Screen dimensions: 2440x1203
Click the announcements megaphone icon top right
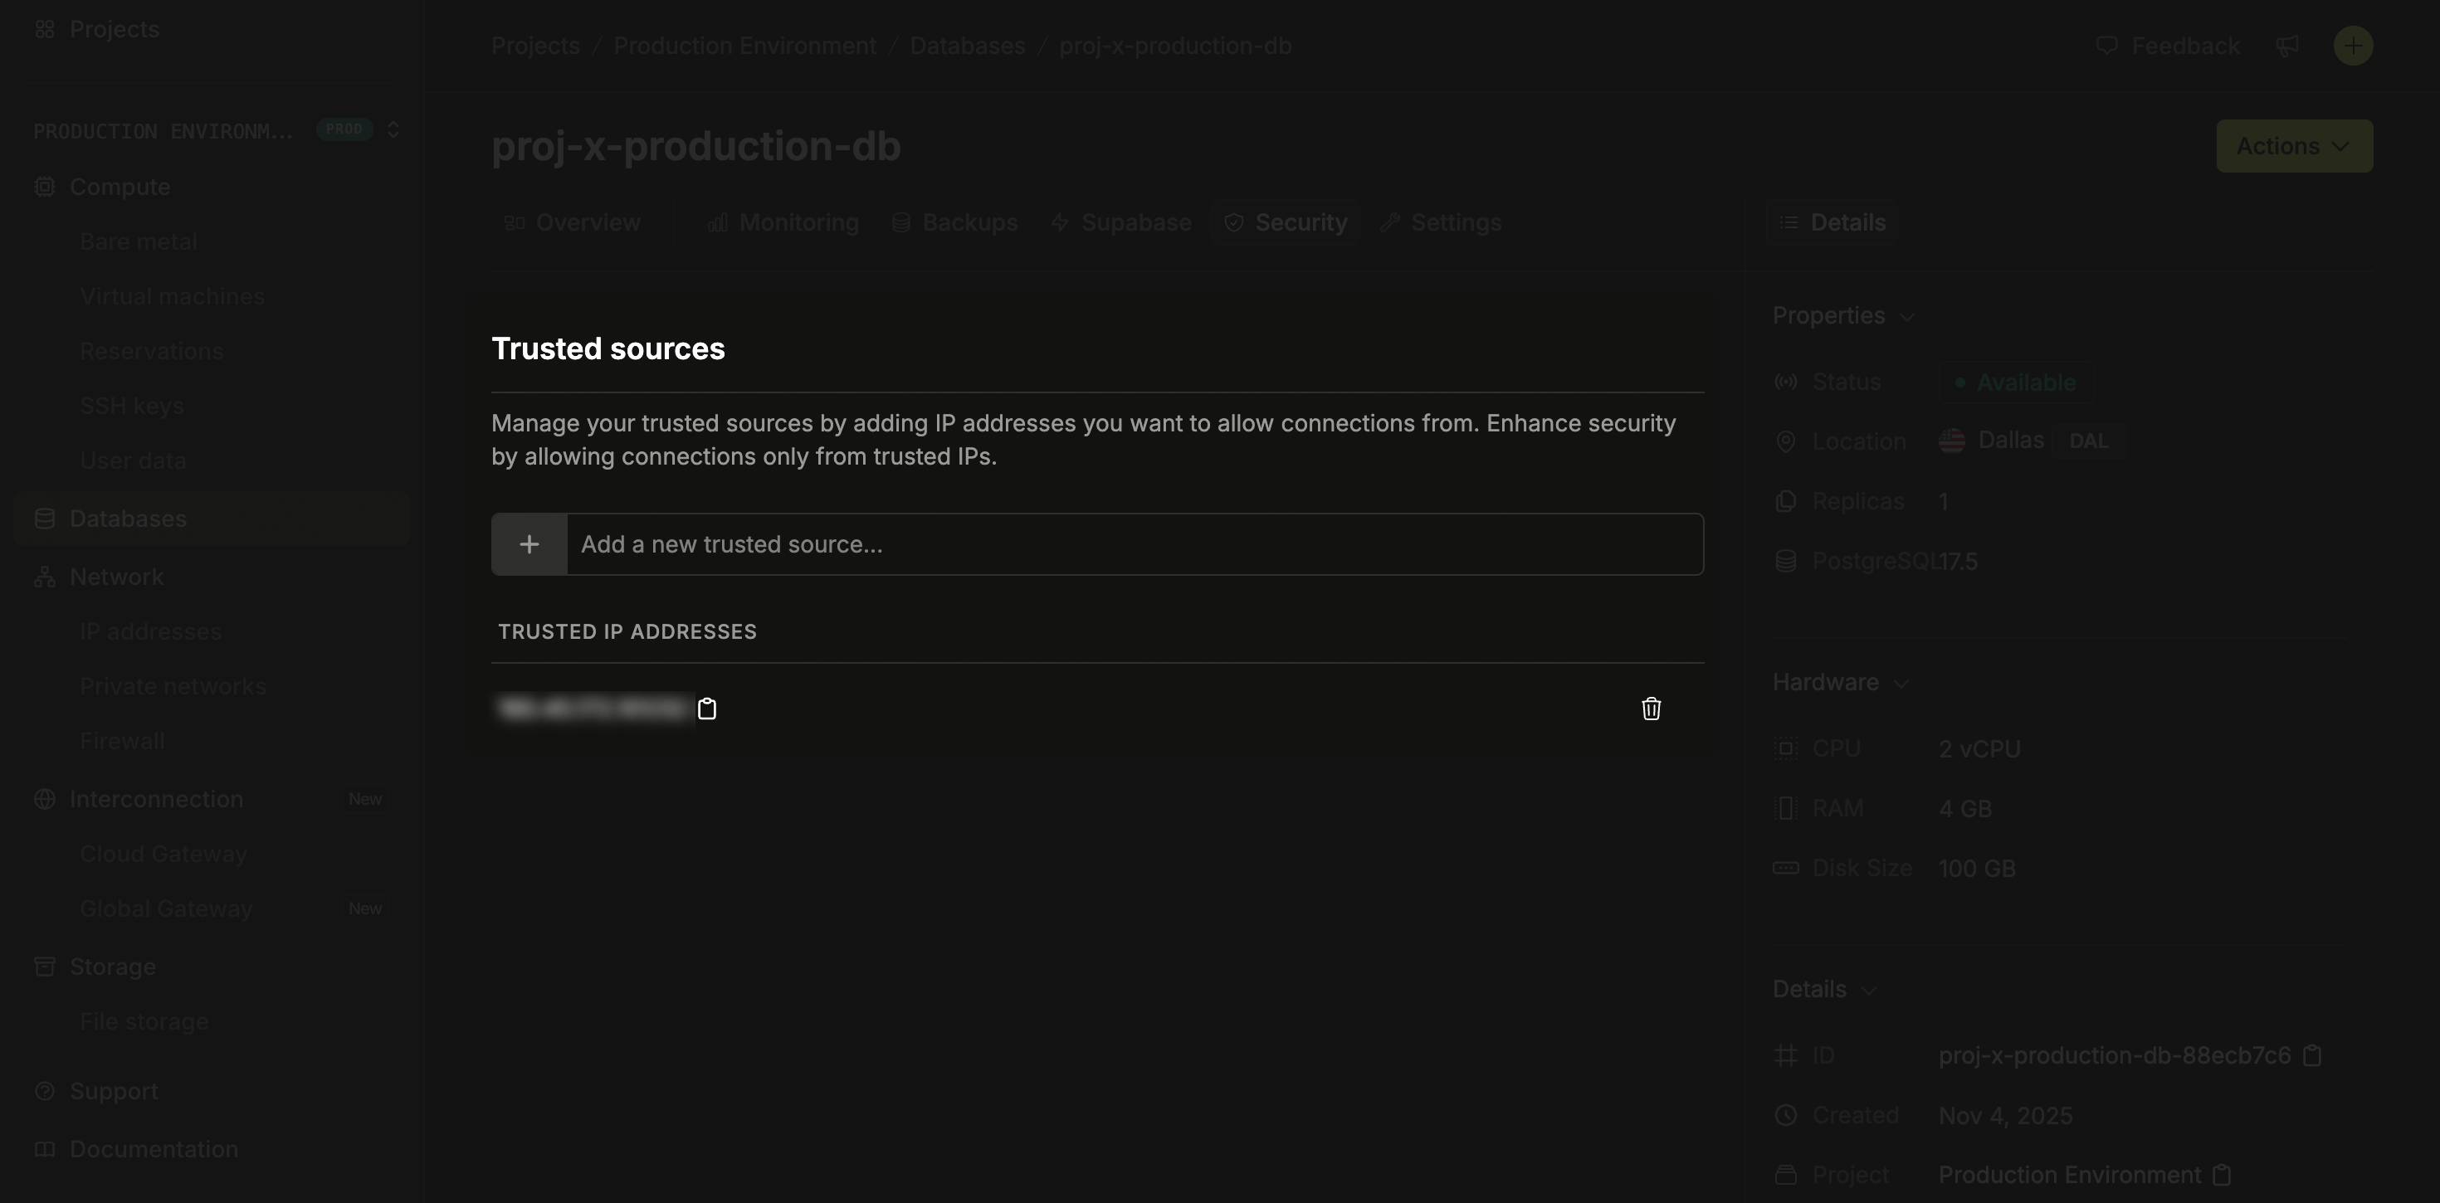2288,46
